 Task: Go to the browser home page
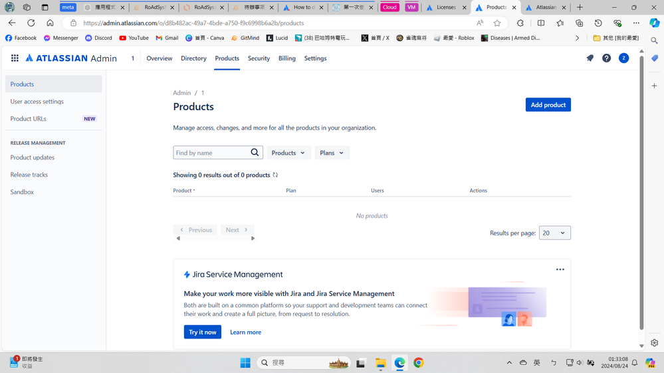pyautogui.click(x=50, y=23)
